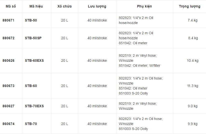The width and height of the screenshot is (206, 134).
Task: Select the Phụ kiện column header
Action: [145, 6]
